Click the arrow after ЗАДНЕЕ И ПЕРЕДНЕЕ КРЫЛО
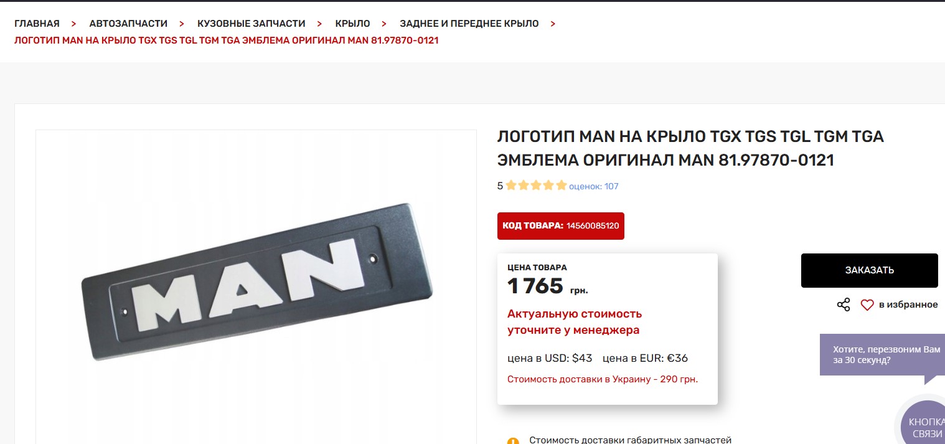Image resolution: width=945 pixels, height=444 pixels. tap(553, 24)
